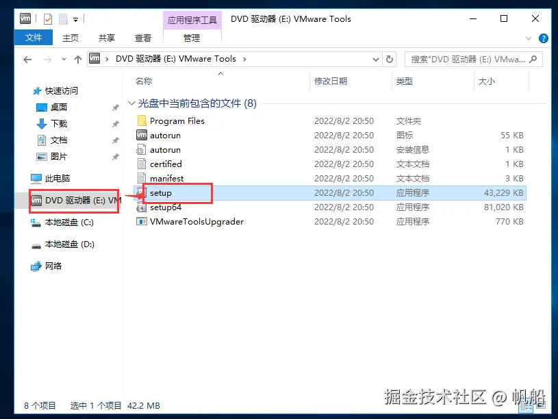Screen dimensions: 558x419
Task: Select 快速访问 in navigation pane
Action: point(61,91)
